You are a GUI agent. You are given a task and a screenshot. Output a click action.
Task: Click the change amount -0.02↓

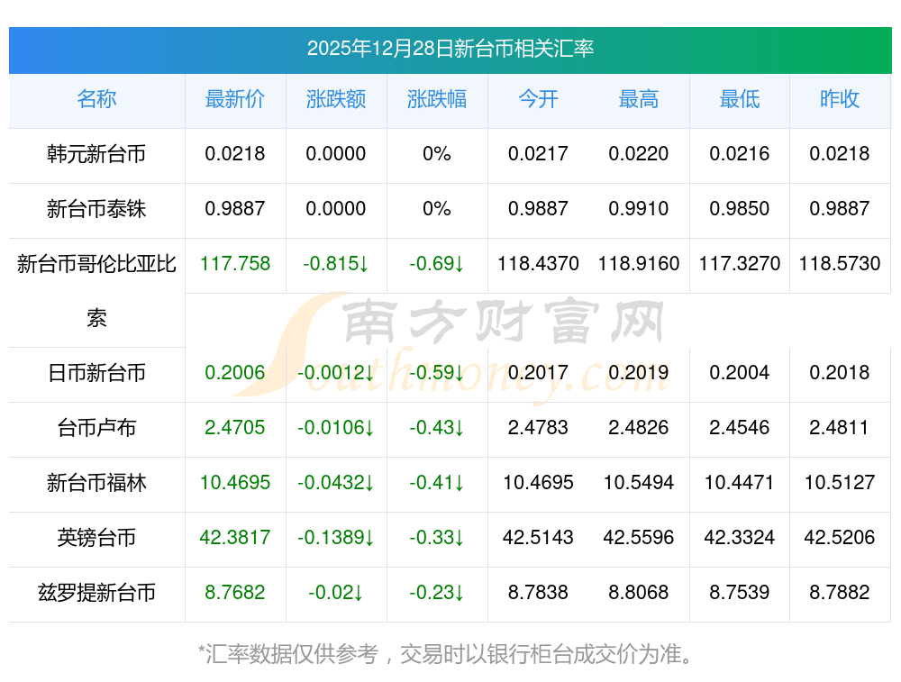coord(336,593)
